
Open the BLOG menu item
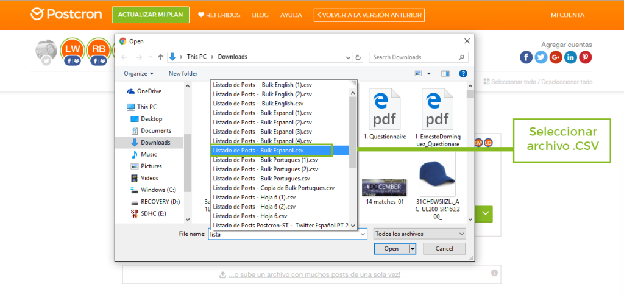pos(260,15)
